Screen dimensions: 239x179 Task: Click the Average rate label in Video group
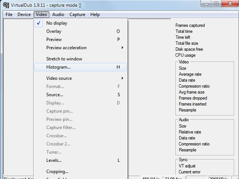[x=190, y=74]
